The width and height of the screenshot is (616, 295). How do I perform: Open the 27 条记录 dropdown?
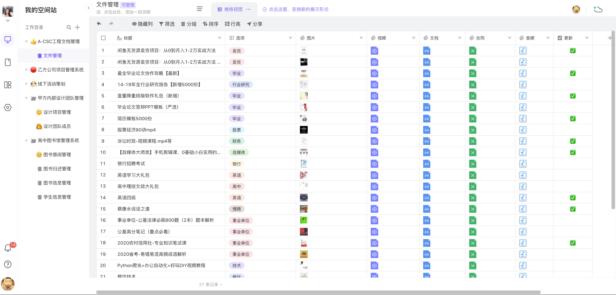[210, 284]
